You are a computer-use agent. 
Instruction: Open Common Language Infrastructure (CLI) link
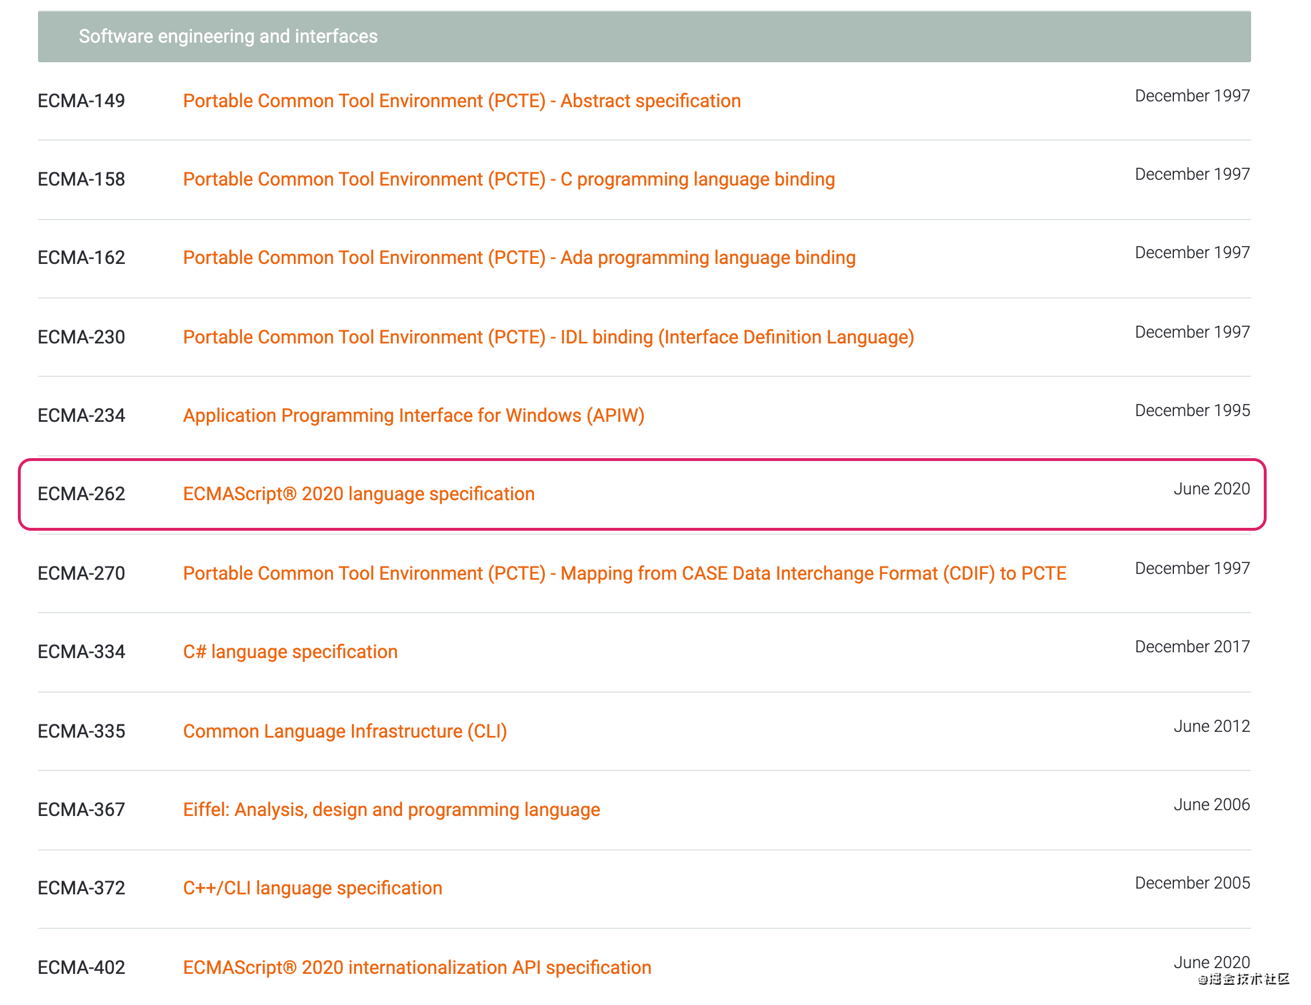pyautogui.click(x=345, y=731)
